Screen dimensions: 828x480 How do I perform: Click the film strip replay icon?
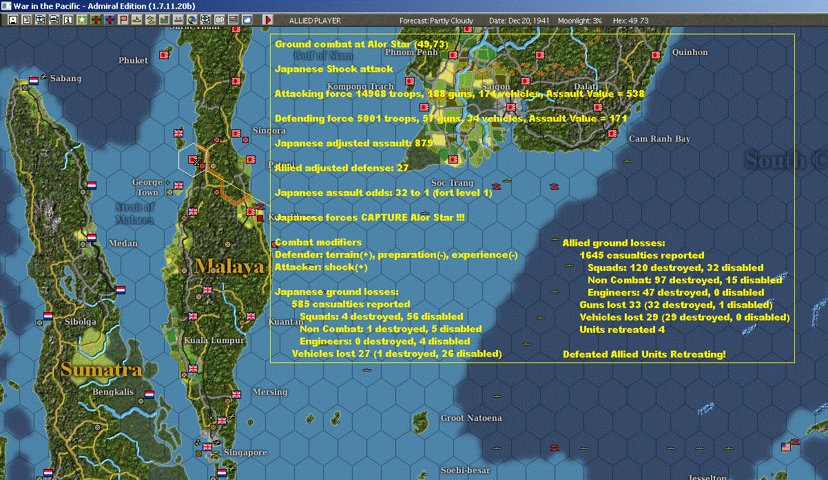pyautogui.click(x=233, y=20)
